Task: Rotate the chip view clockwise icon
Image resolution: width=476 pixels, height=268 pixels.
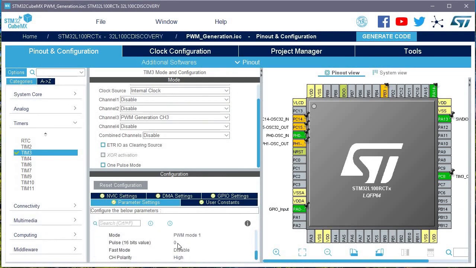Action: point(354,252)
